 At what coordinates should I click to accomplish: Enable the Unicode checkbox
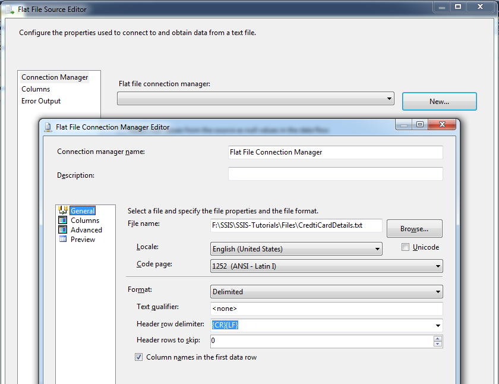(x=404, y=247)
